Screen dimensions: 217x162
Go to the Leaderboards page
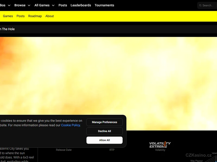(81, 5)
